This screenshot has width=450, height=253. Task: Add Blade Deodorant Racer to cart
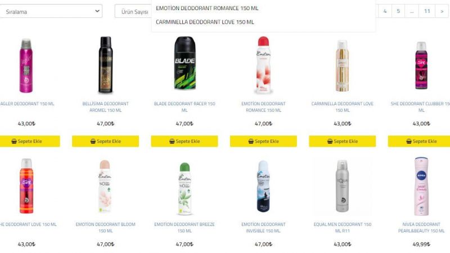click(x=184, y=141)
